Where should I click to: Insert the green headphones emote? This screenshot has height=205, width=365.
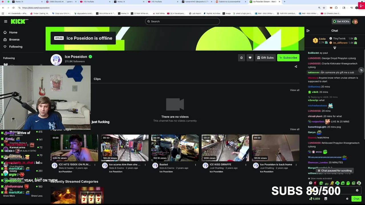(337, 183)
